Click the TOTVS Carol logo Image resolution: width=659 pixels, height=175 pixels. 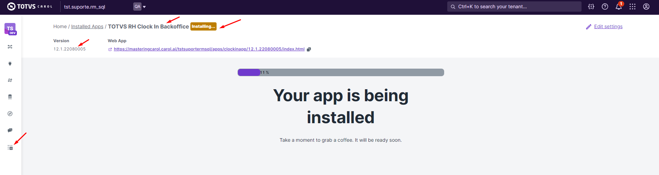[30, 7]
